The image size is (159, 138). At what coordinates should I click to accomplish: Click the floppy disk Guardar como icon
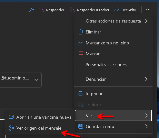(81, 126)
